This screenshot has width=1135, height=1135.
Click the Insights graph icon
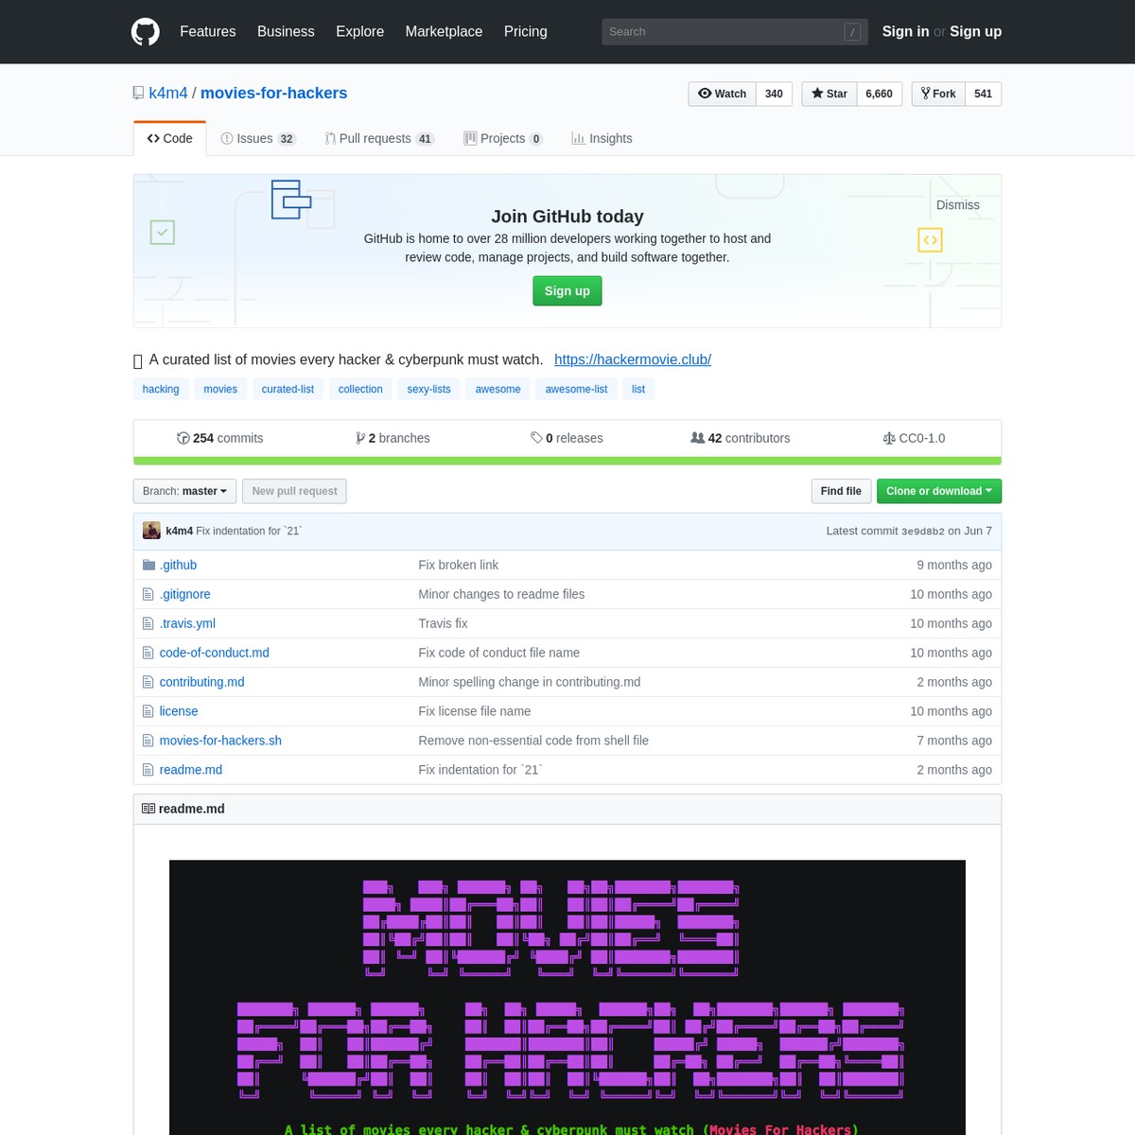tap(578, 138)
